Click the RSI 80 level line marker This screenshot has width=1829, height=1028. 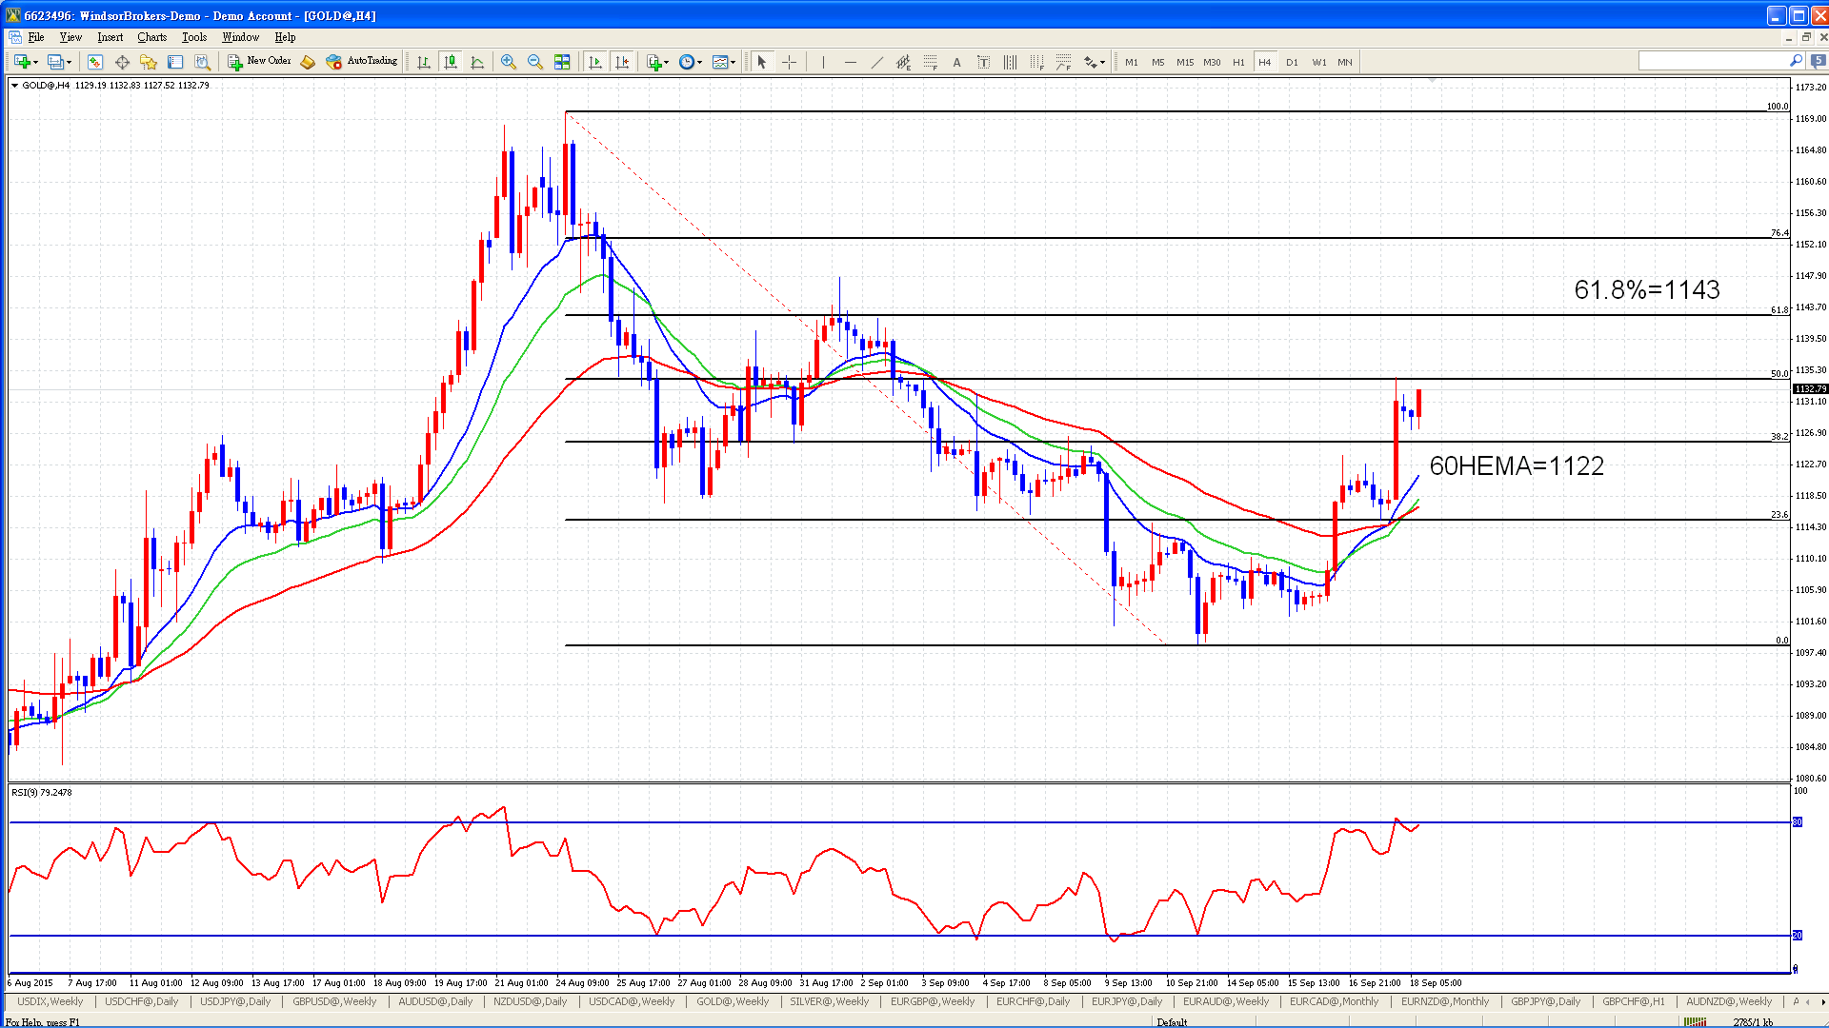1798,821
